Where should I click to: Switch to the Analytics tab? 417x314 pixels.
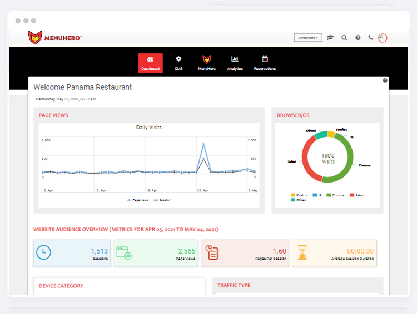click(235, 63)
